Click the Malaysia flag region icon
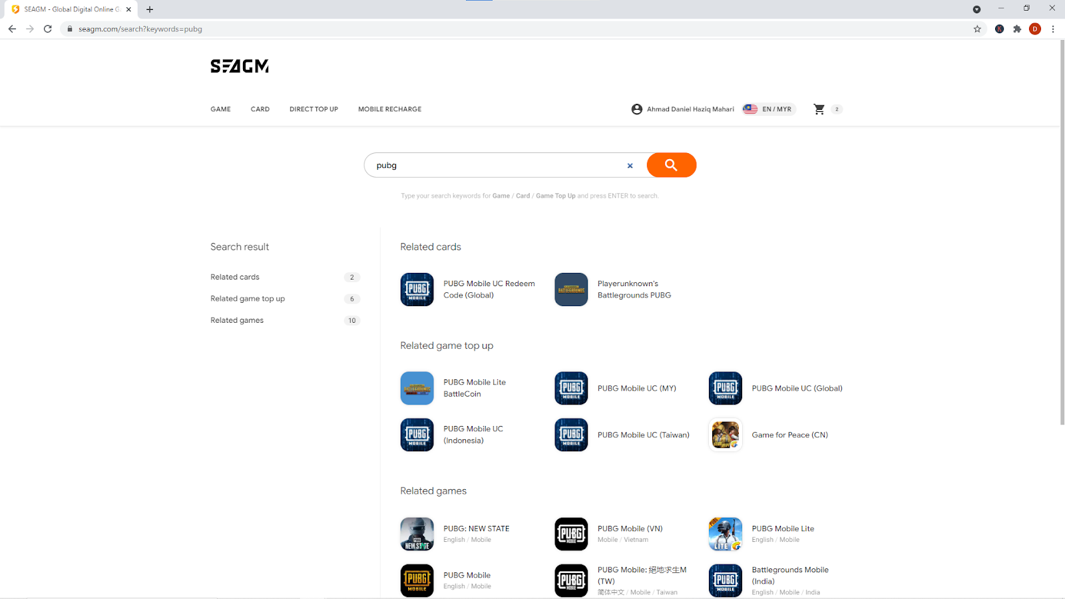Image resolution: width=1065 pixels, height=599 pixels. (x=750, y=109)
